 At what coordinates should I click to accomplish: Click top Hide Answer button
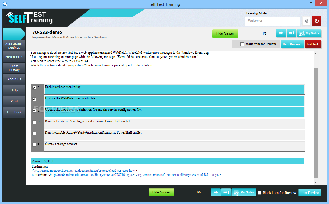tap(225, 34)
